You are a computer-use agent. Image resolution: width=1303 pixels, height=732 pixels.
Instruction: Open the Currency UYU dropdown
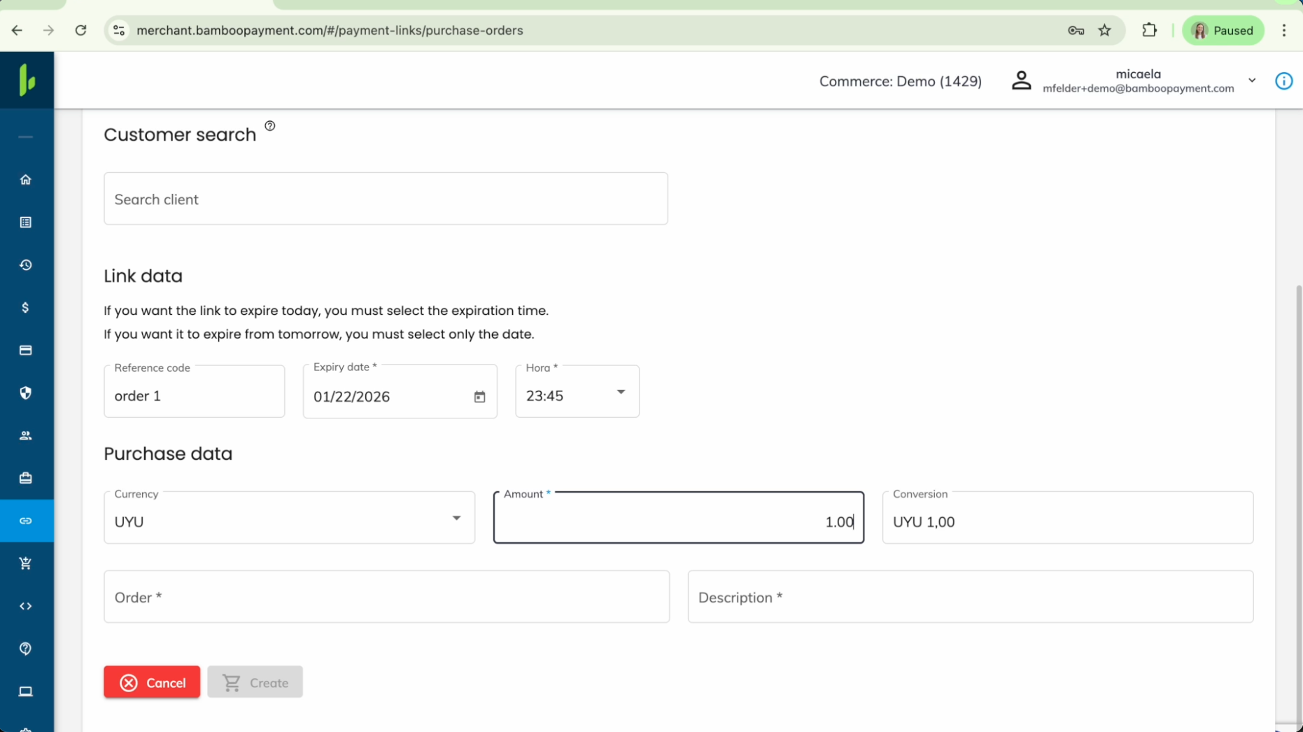point(289,518)
